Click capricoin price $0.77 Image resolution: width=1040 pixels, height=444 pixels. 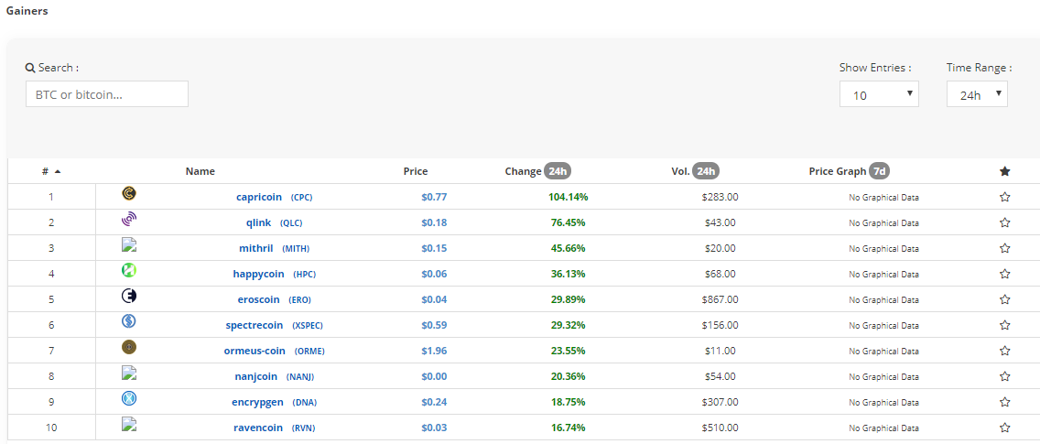point(434,197)
